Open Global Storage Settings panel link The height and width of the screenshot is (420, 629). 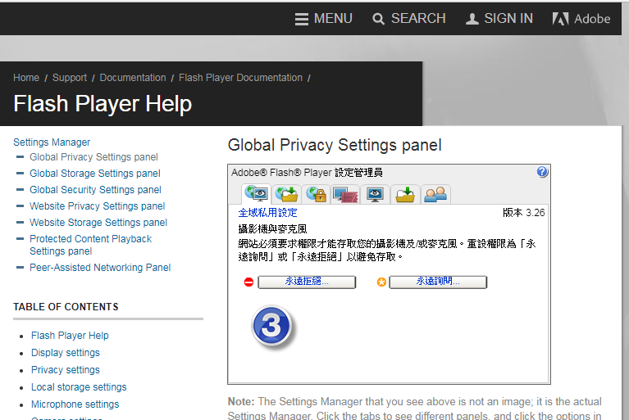tap(95, 174)
